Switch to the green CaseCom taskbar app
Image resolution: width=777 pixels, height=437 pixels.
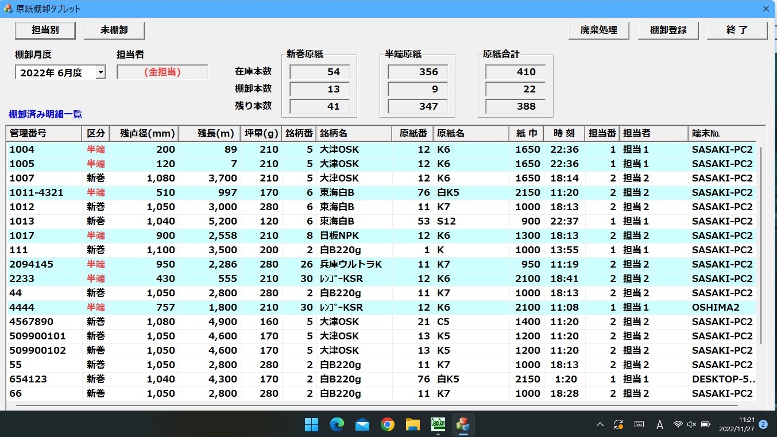click(x=438, y=424)
